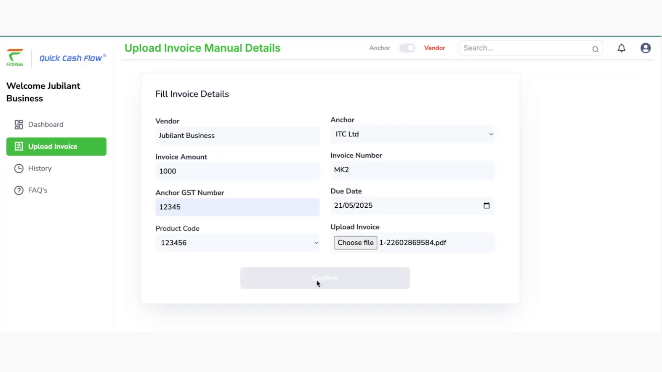
Task: Click Choose file to replace the invoice PDF
Action: pyautogui.click(x=355, y=242)
